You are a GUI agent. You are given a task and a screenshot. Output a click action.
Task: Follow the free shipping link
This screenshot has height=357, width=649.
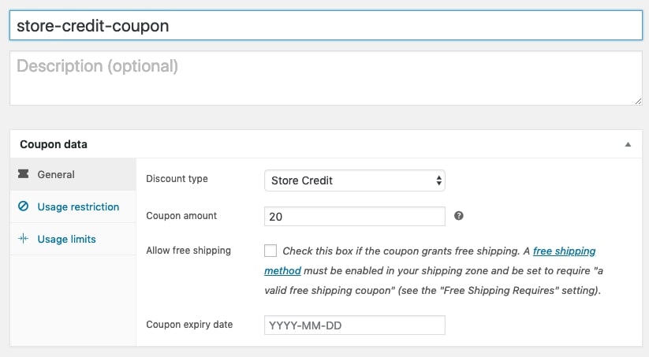564,251
